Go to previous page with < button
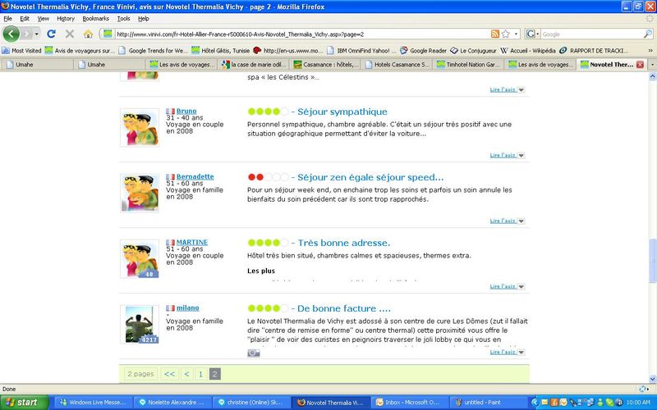The width and height of the screenshot is (657, 410). tap(187, 374)
